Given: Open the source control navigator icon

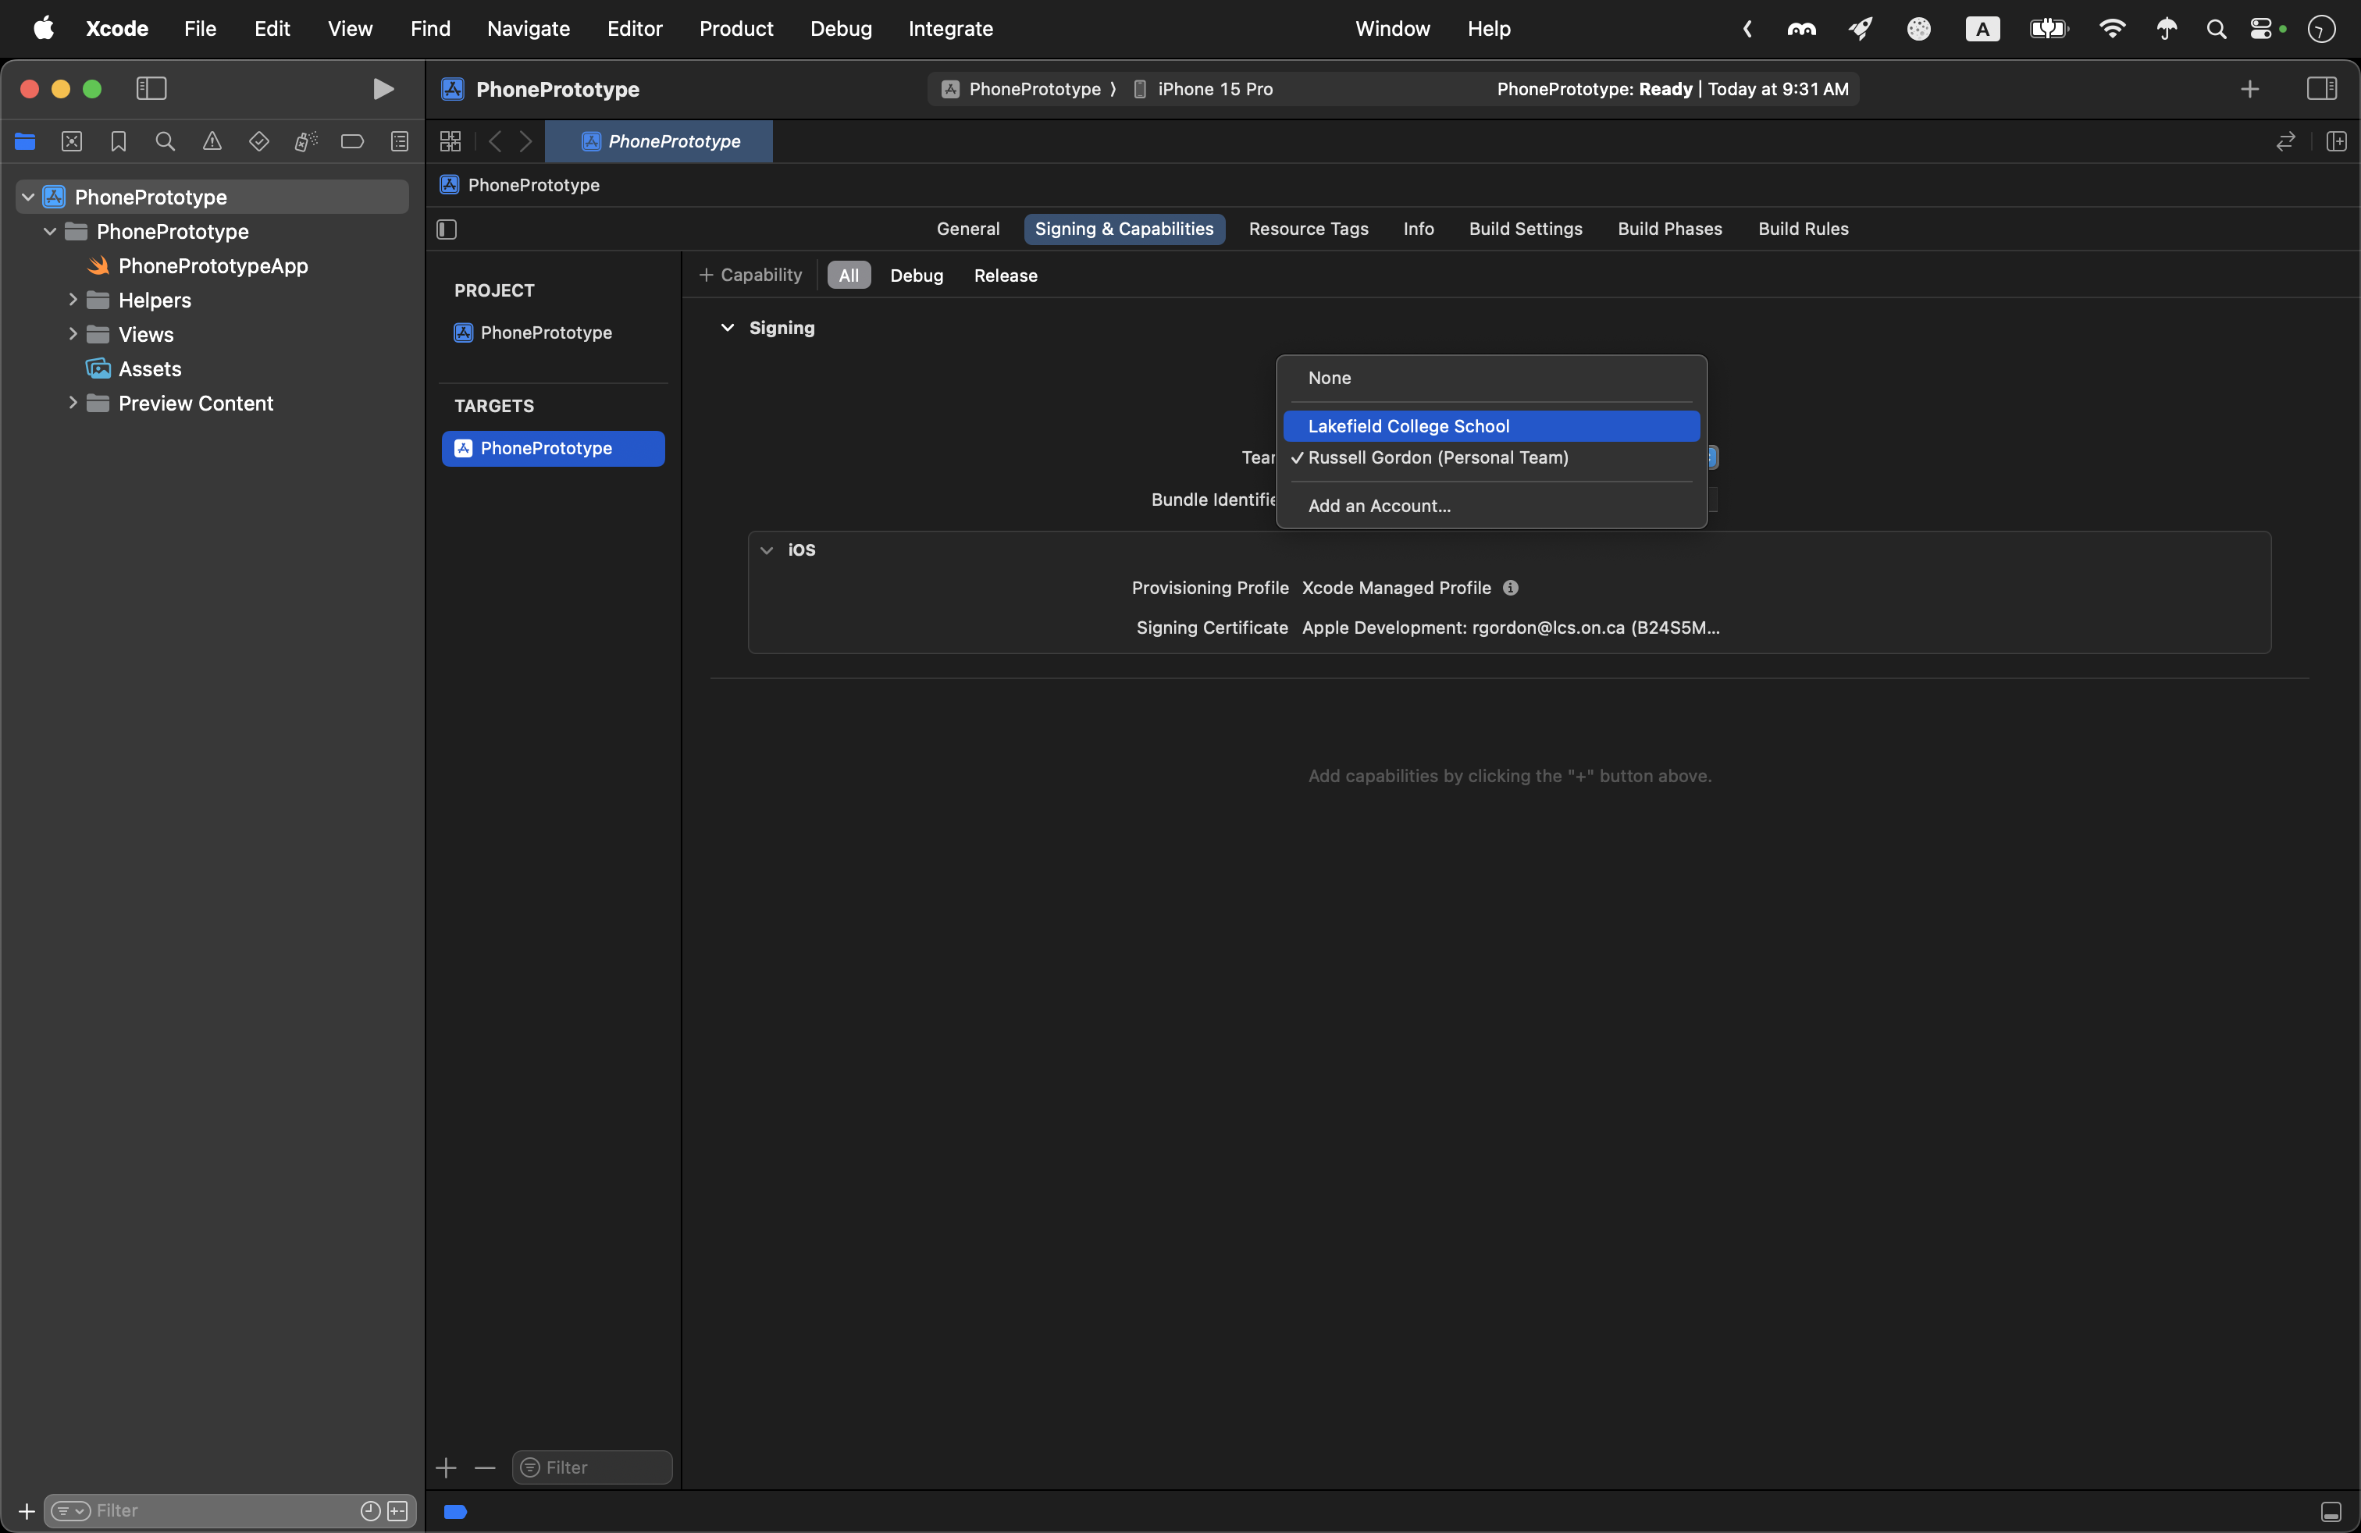Looking at the screenshot, I should 71,142.
